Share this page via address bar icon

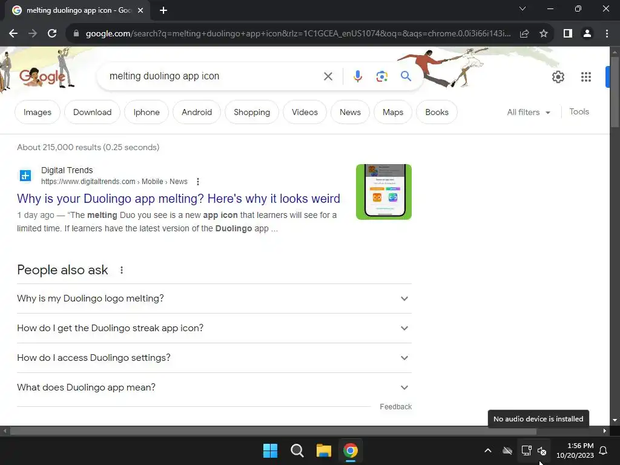[524, 34]
